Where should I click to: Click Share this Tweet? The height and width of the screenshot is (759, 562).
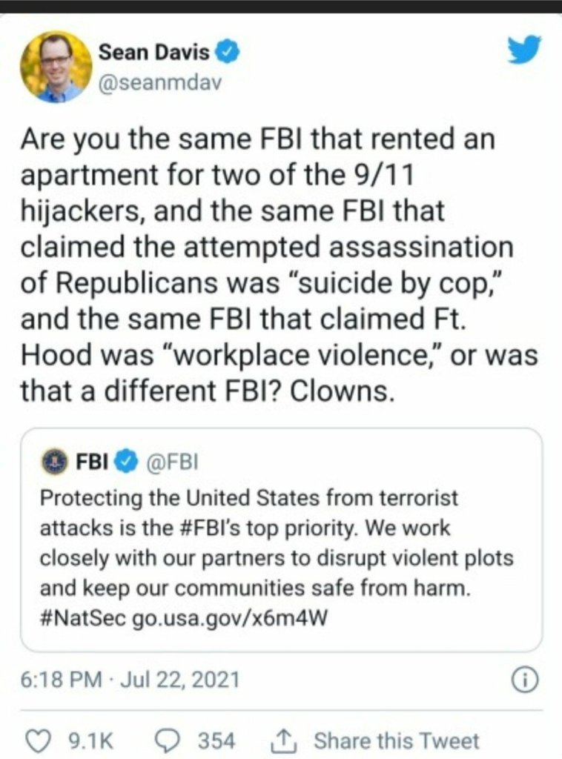396,740
